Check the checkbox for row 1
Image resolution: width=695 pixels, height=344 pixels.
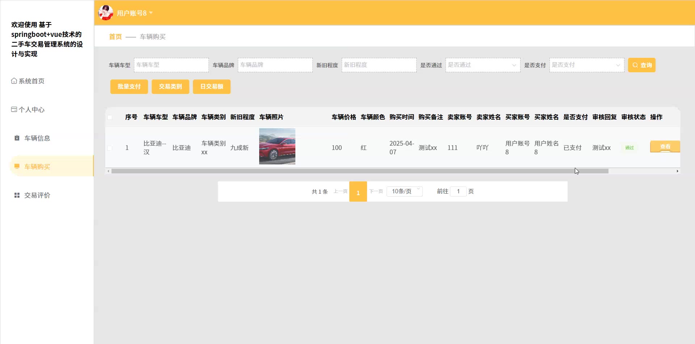tap(110, 148)
